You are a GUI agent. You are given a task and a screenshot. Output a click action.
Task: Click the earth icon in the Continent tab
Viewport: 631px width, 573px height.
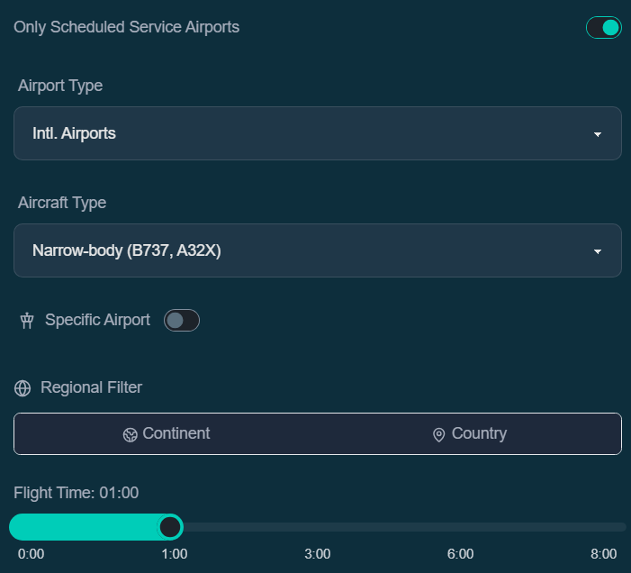[130, 435]
